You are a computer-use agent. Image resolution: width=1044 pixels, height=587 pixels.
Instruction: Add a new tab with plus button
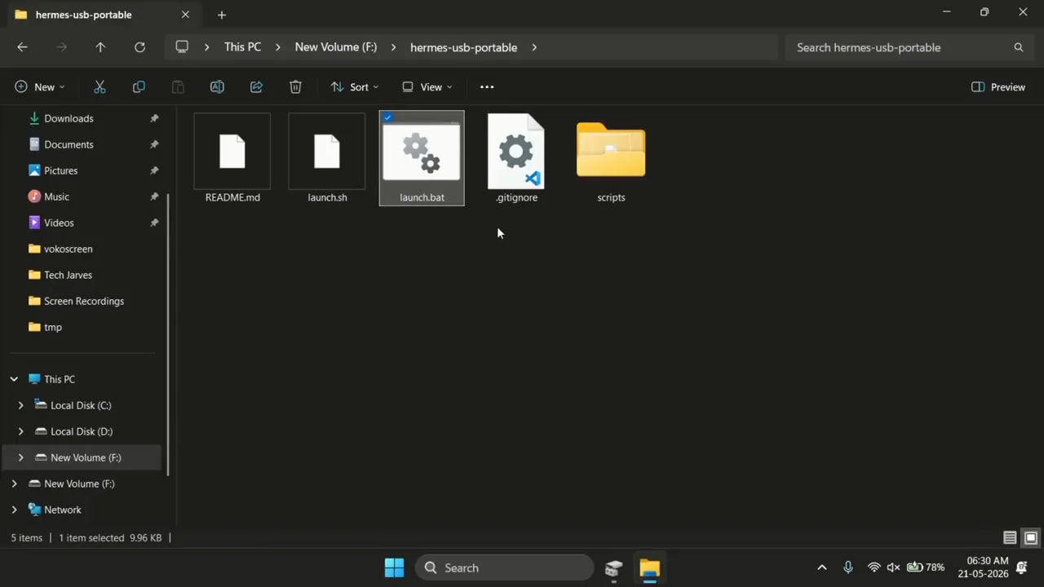[x=221, y=15]
